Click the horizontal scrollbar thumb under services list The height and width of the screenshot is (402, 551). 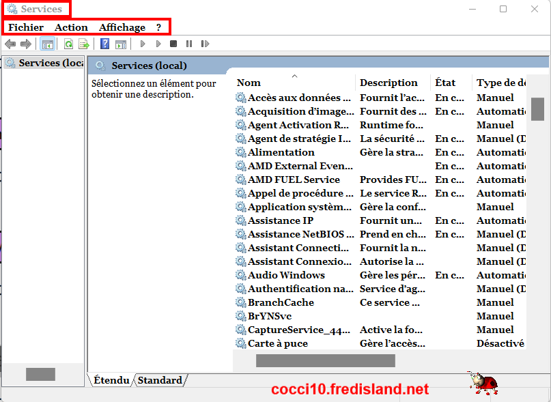click(326, 360)
